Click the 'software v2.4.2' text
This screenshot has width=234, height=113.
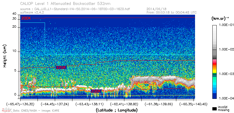(x=32, y=12)
